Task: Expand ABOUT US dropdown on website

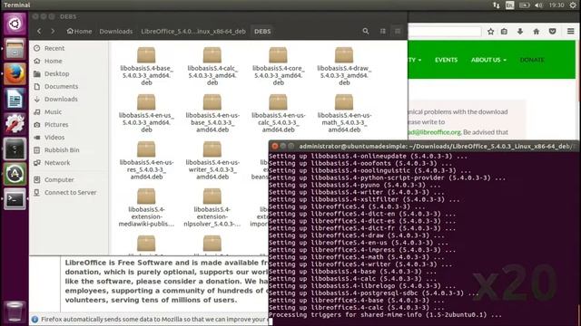Action: (488, 60)
